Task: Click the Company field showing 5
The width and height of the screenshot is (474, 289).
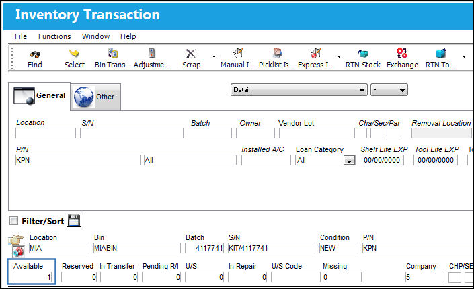Action: pyautogui.click(x=425, y=277)
